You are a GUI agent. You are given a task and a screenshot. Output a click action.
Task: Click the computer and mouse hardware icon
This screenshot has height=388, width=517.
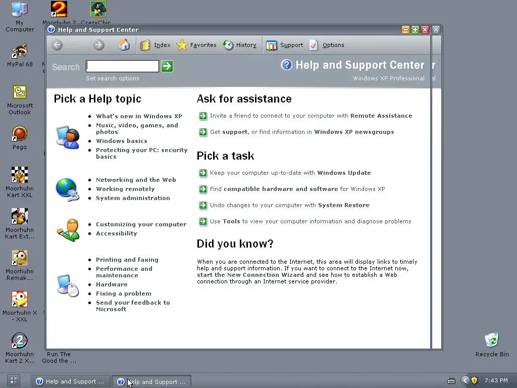point(68,285)
